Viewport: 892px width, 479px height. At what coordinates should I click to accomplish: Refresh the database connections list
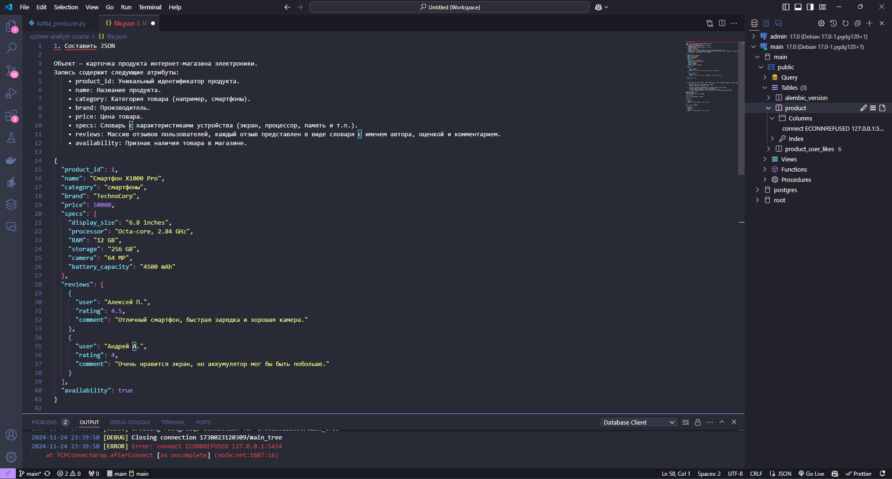pyautogui.click(x=846, y=23)
